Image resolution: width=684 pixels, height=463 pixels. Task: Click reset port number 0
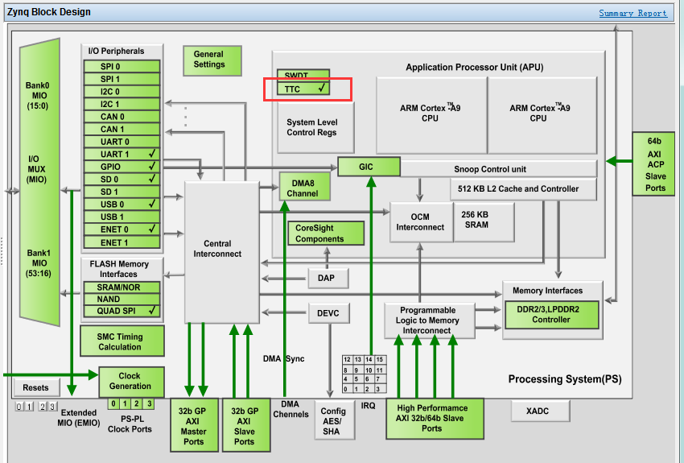19,407
